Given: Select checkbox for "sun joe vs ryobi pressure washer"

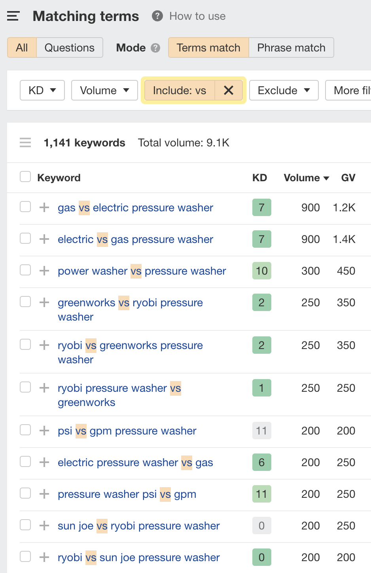Looking at the screenshot, I should (x=25, y=526).
